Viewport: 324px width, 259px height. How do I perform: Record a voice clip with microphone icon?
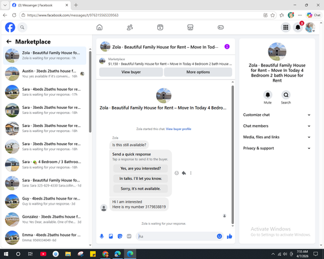102,236
